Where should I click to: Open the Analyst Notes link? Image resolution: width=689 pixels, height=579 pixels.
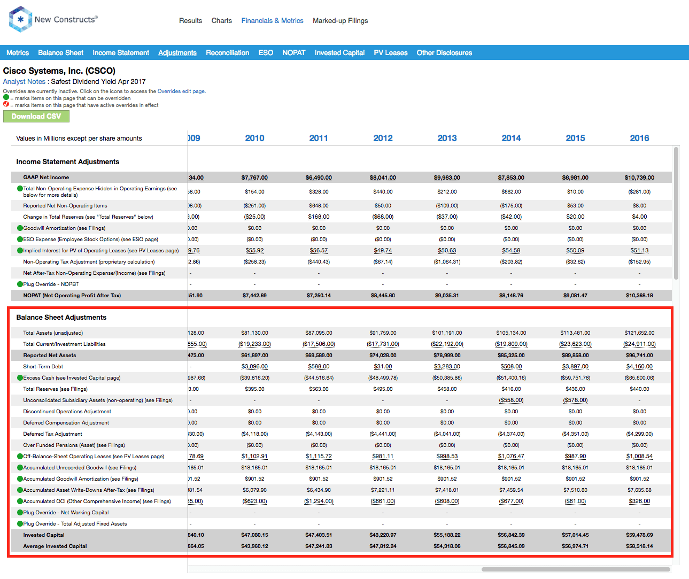coord(24,82)
